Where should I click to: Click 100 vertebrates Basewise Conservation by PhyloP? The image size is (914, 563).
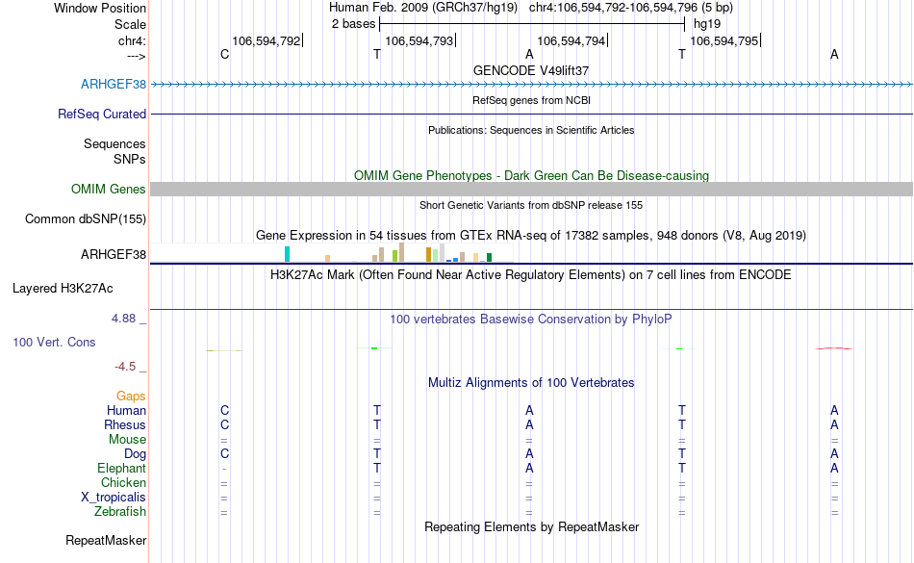click(x=531, y=319)
